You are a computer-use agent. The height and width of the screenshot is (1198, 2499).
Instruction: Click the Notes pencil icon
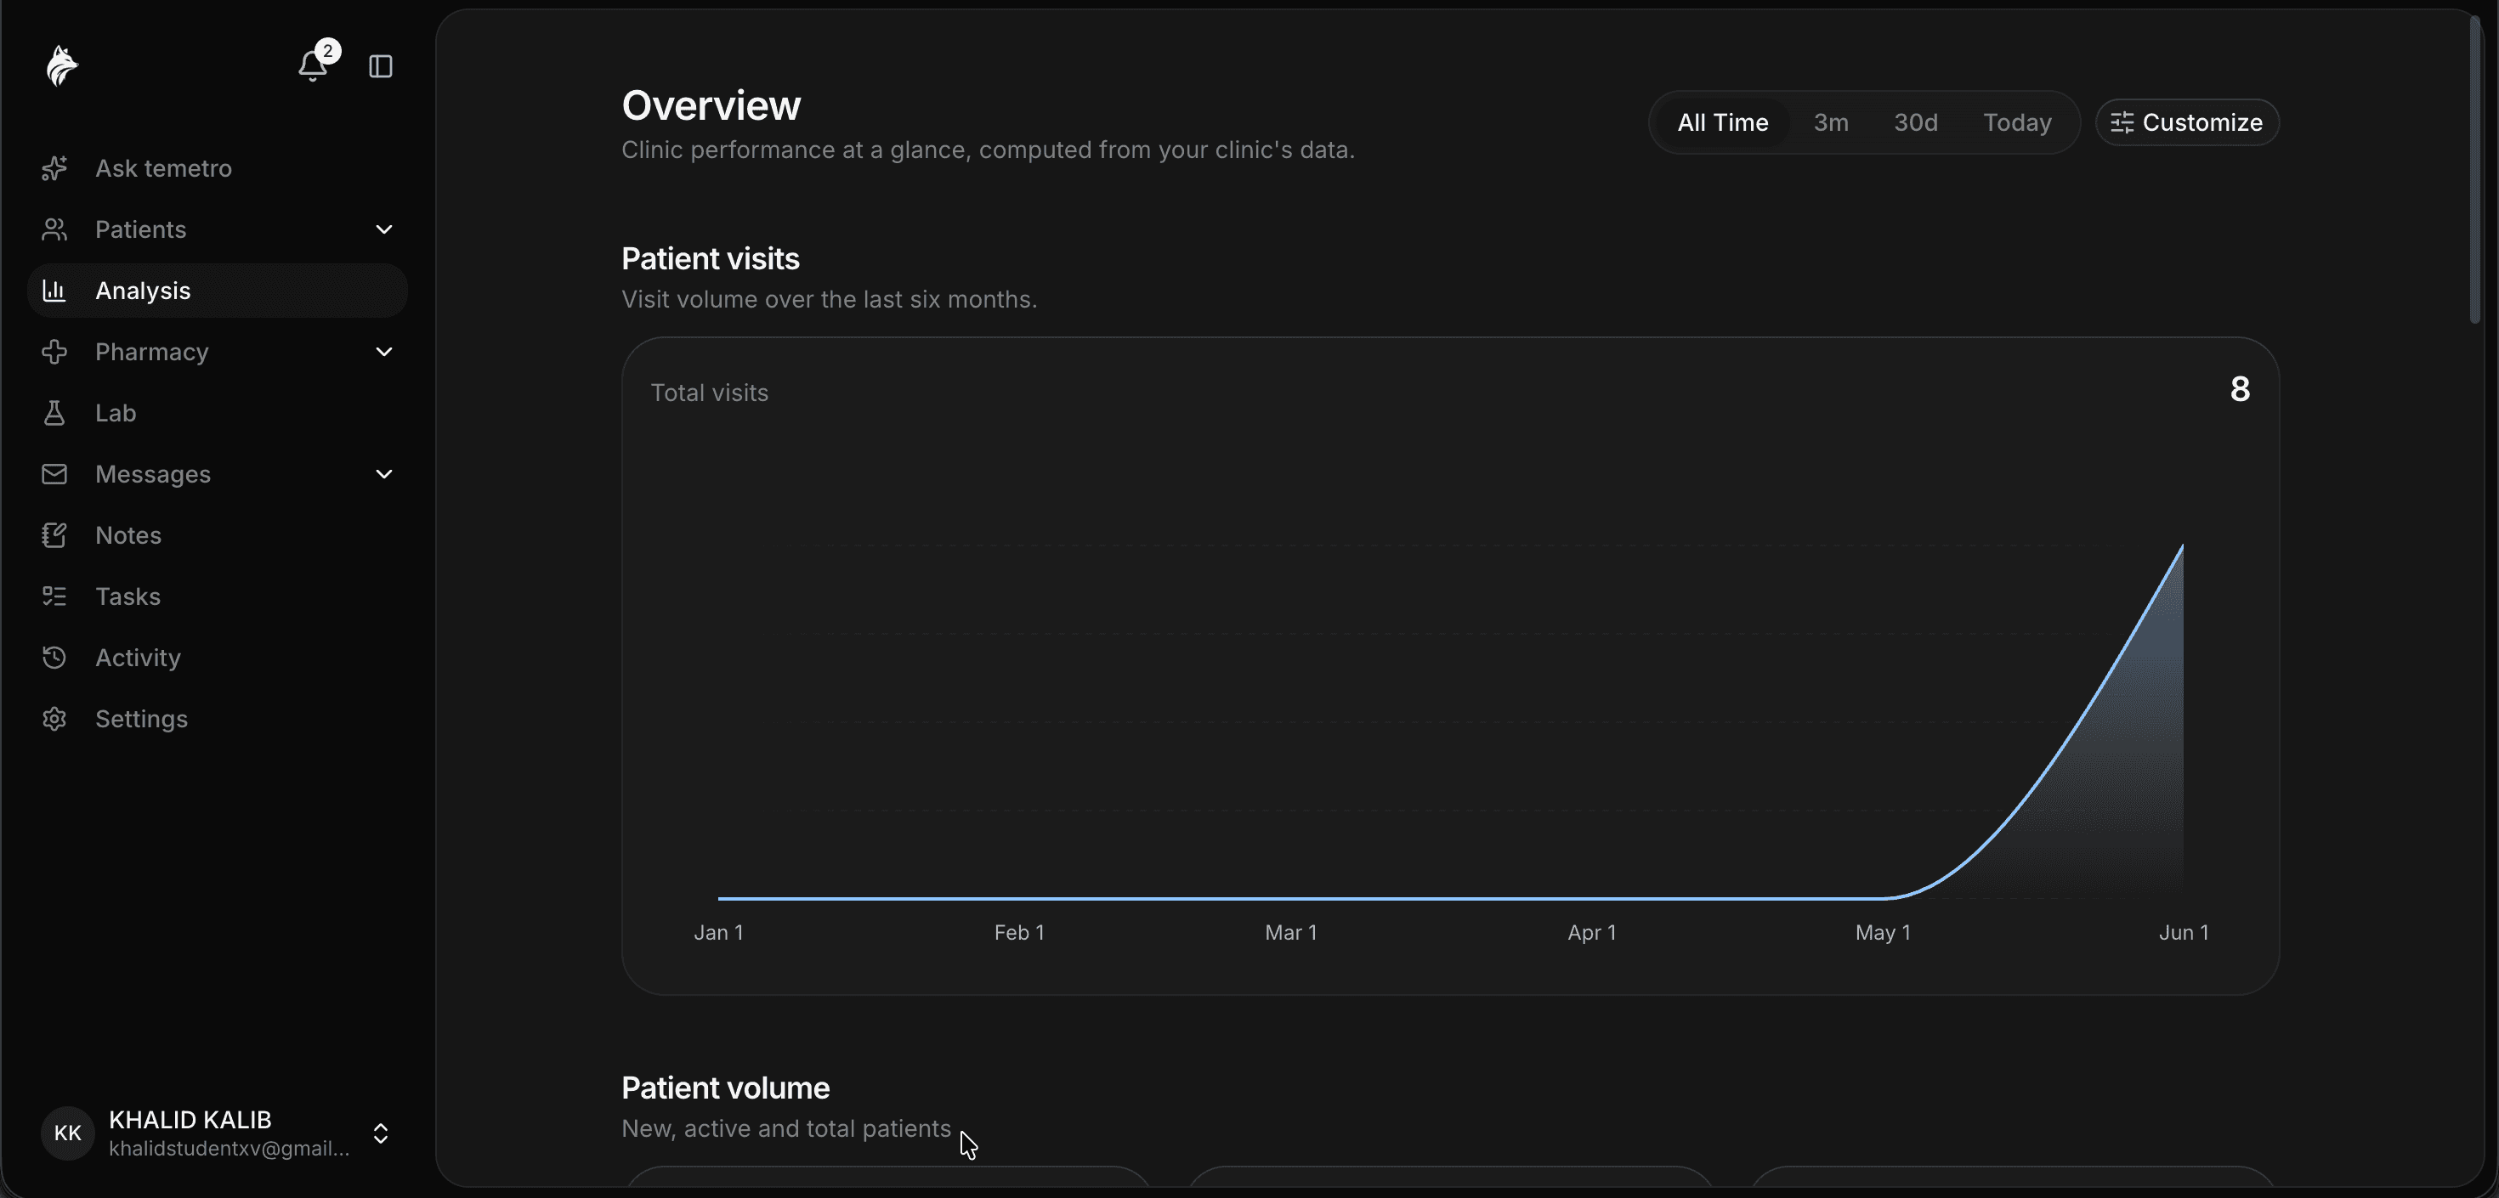[54, 534]
